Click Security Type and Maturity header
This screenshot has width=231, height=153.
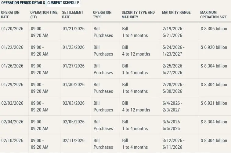click(138, 15)
